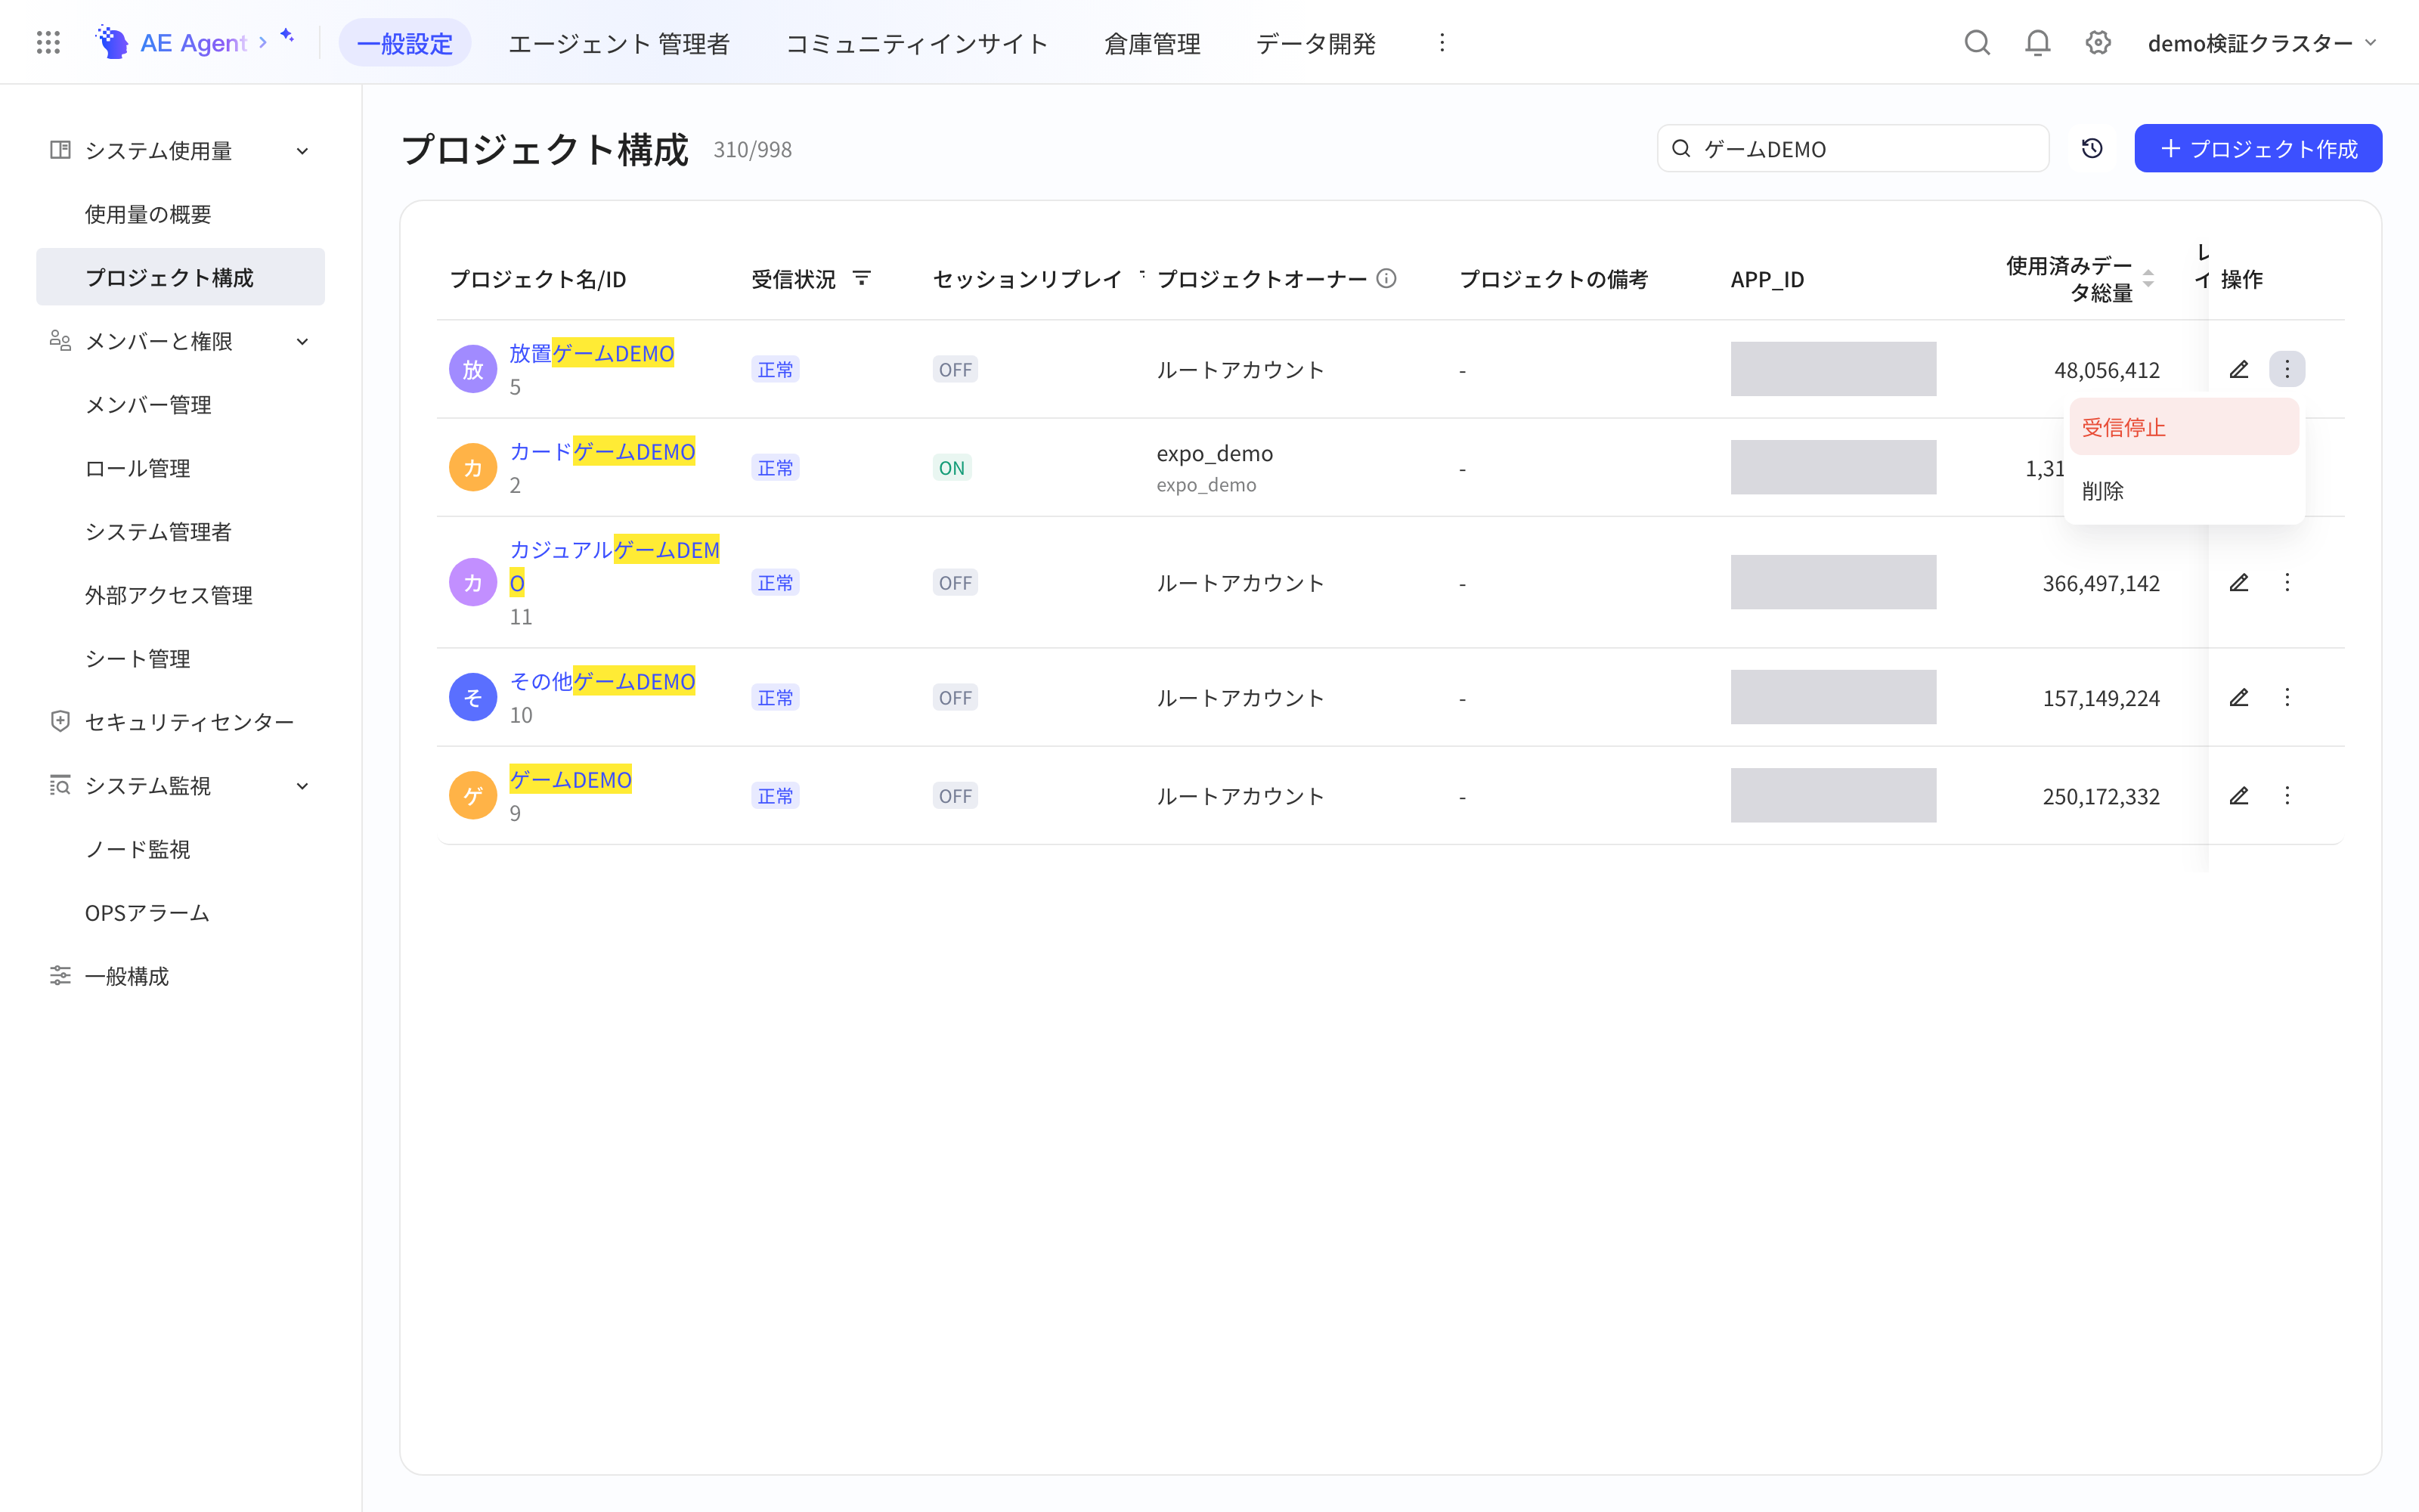Open the settings gear icon
Image resolution: width=2419 pixels, height=1512 pixels.
click(2097, 42)
